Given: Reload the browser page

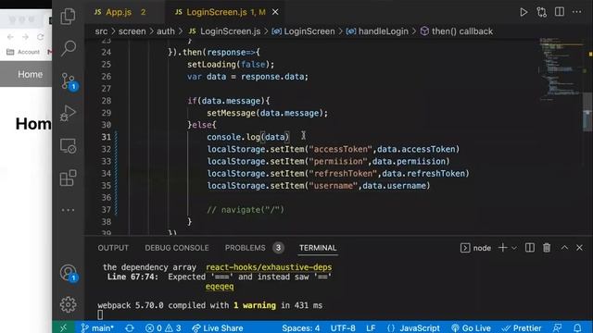Looking at the screenshot, I should [40, 37].
